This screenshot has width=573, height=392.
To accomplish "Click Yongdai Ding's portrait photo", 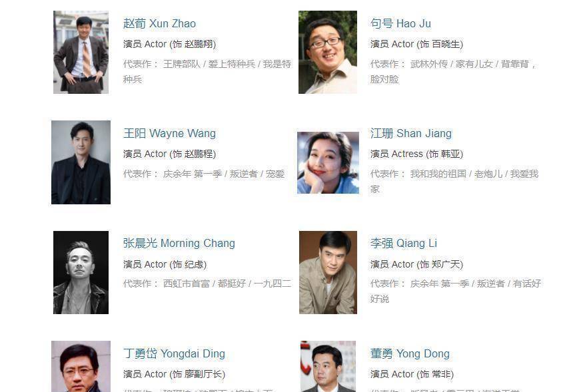I will (81, 367).
